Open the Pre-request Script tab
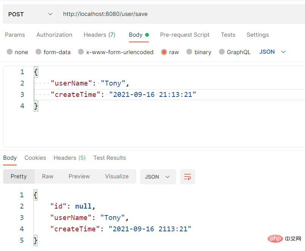The image size is (305, 251). tap(185, 34)
